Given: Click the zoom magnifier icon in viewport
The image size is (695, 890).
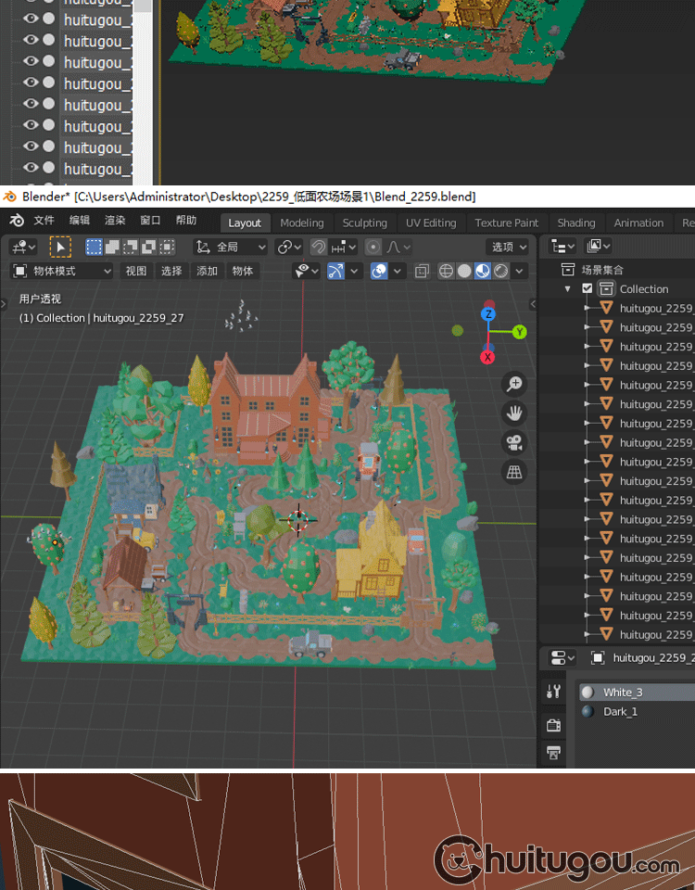Looking at the screenshot, I should (514, 384).
